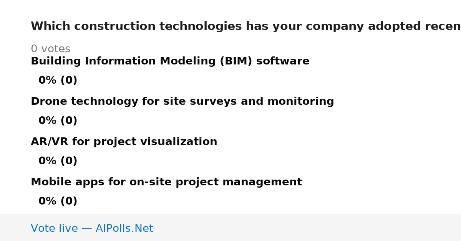The image size is (461, 241).
Task: Click the 0 votes counter
Action: point(50,49)
